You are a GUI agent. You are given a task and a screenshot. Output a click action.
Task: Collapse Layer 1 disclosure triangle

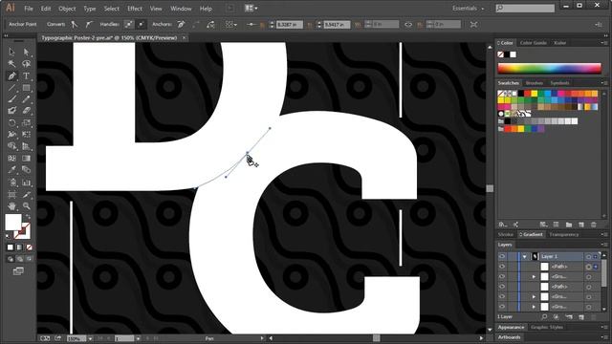click(x=525, y=256)
